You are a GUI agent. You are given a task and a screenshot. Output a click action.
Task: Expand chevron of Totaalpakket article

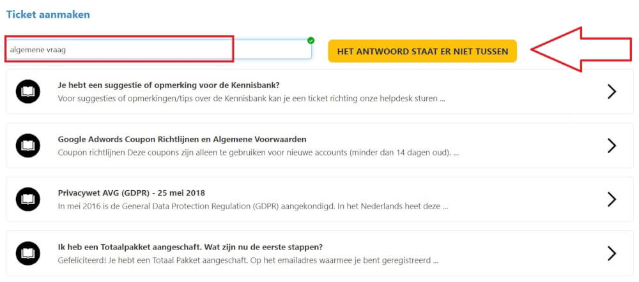(x=612, y=253)
